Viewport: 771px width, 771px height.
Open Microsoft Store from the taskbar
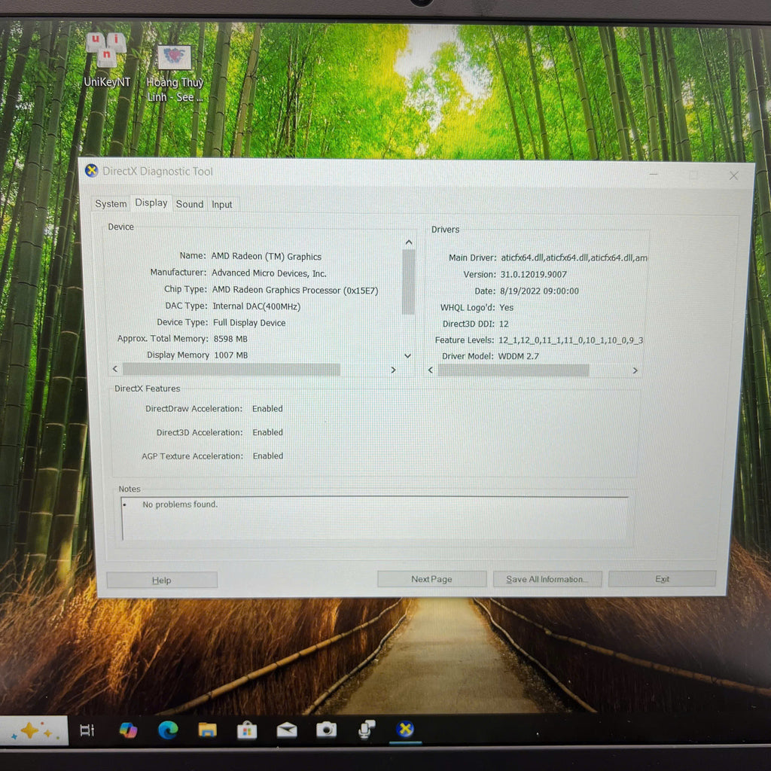click(x=246, y=730)
